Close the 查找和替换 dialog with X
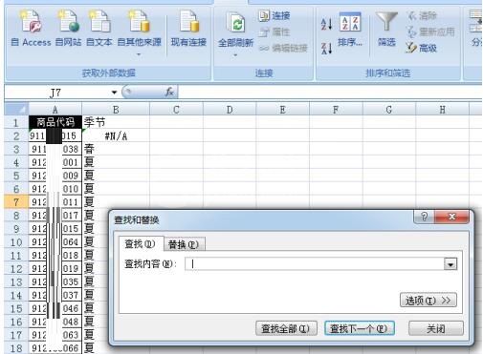483x354 pixels. (451, 217)
